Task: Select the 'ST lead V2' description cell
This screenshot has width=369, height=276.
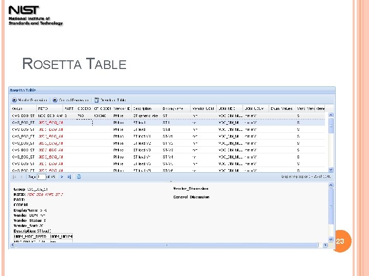Action: pos(146,143)
